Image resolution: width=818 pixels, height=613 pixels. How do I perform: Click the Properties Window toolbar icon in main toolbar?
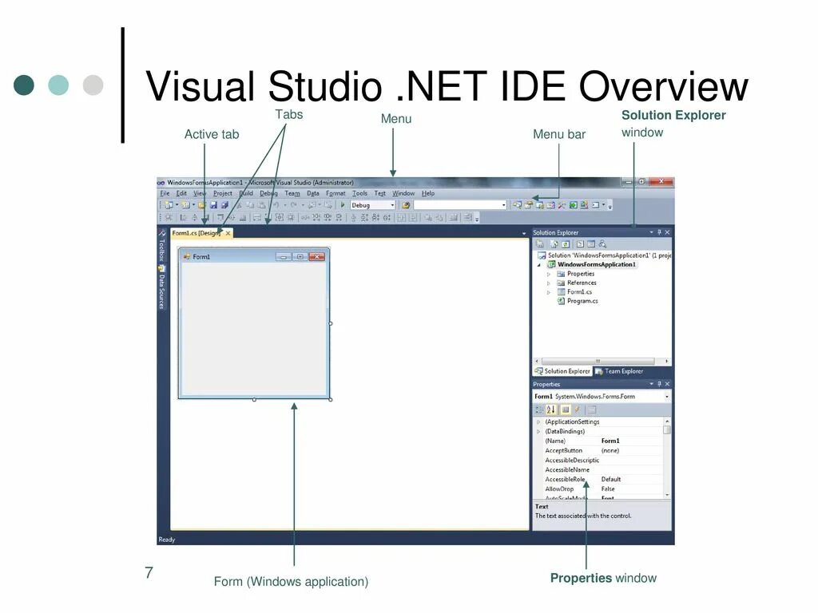click(529, 205)
